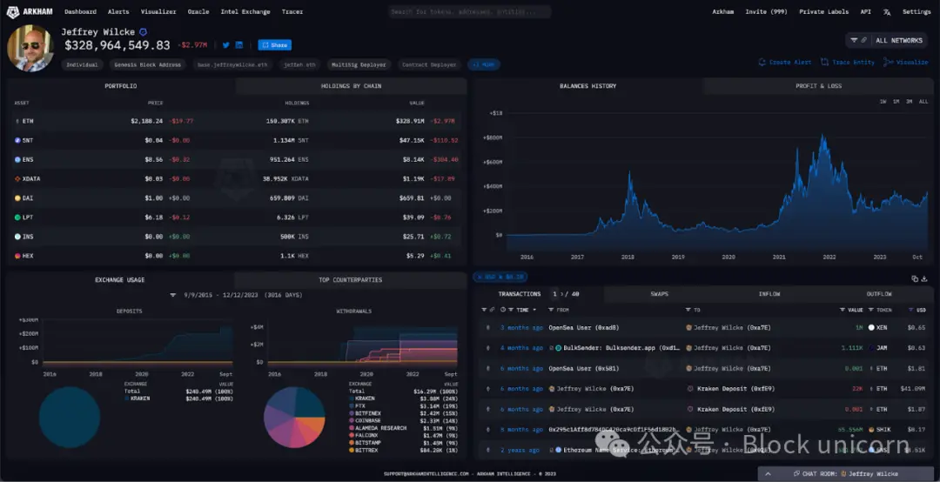
Task: Click the language translate icon
Action: click(887, 12)
